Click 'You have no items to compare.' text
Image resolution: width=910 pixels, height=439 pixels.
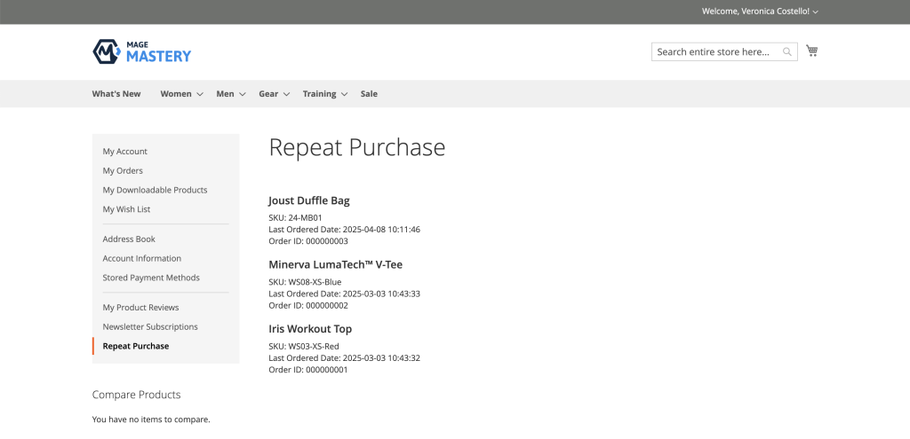151,419
